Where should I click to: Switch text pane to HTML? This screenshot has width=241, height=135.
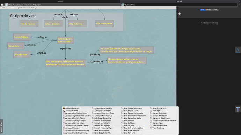click(x=216, y=10)
